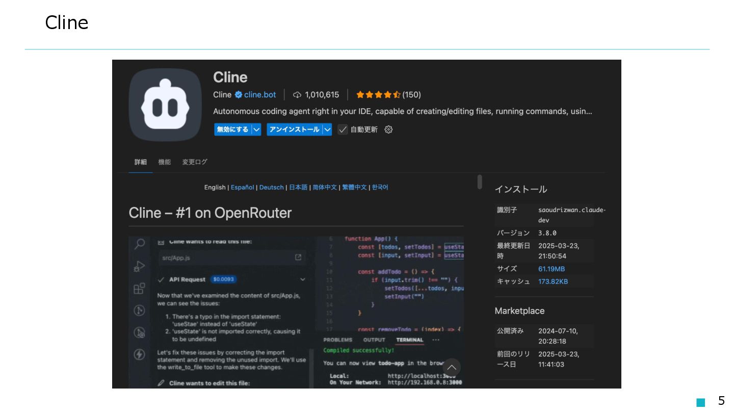Viewport: 734px width, 413px height.
Task: Click the 173.82KB cache link
Action: [553, 281]
